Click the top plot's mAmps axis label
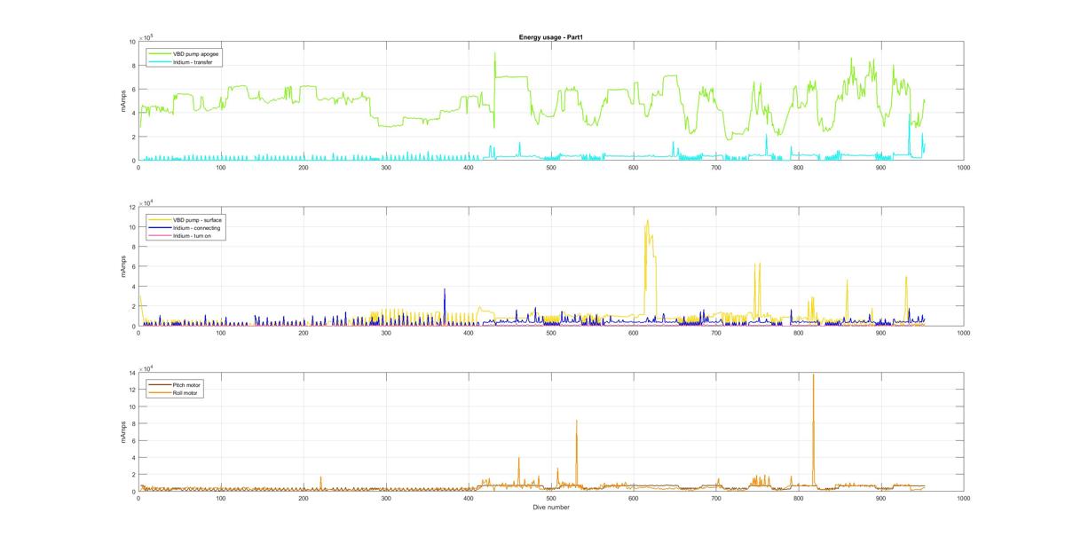This screenshot has width=1065, height=552. pos(123,101)
